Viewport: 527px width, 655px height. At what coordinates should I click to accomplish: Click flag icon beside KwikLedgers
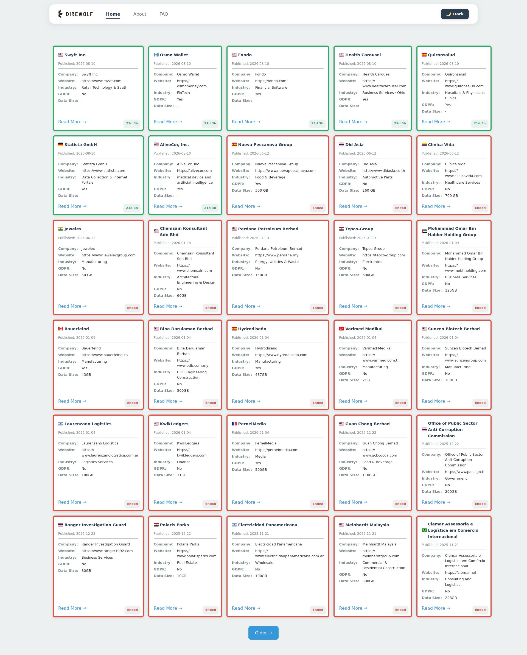click(156, 424)
